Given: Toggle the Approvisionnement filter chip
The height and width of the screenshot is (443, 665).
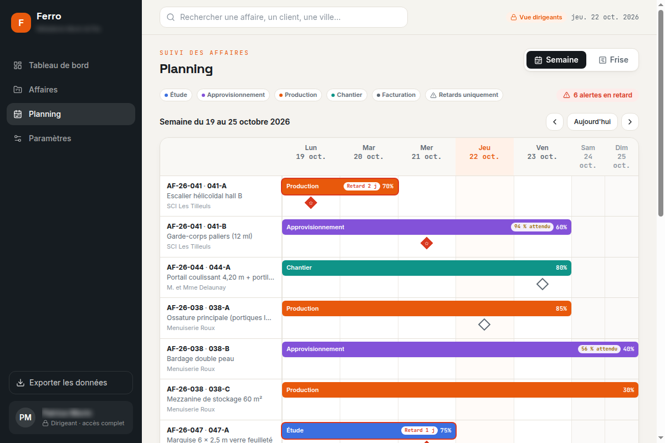Looking at the screenshot, I should tap(233, 95).
